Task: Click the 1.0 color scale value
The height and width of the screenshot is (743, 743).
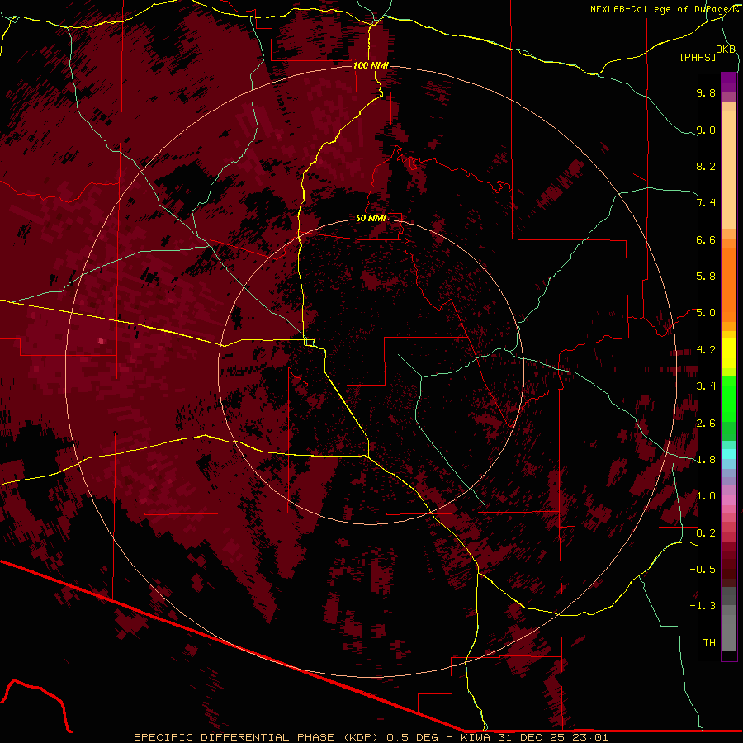Action: coord(706,496)
